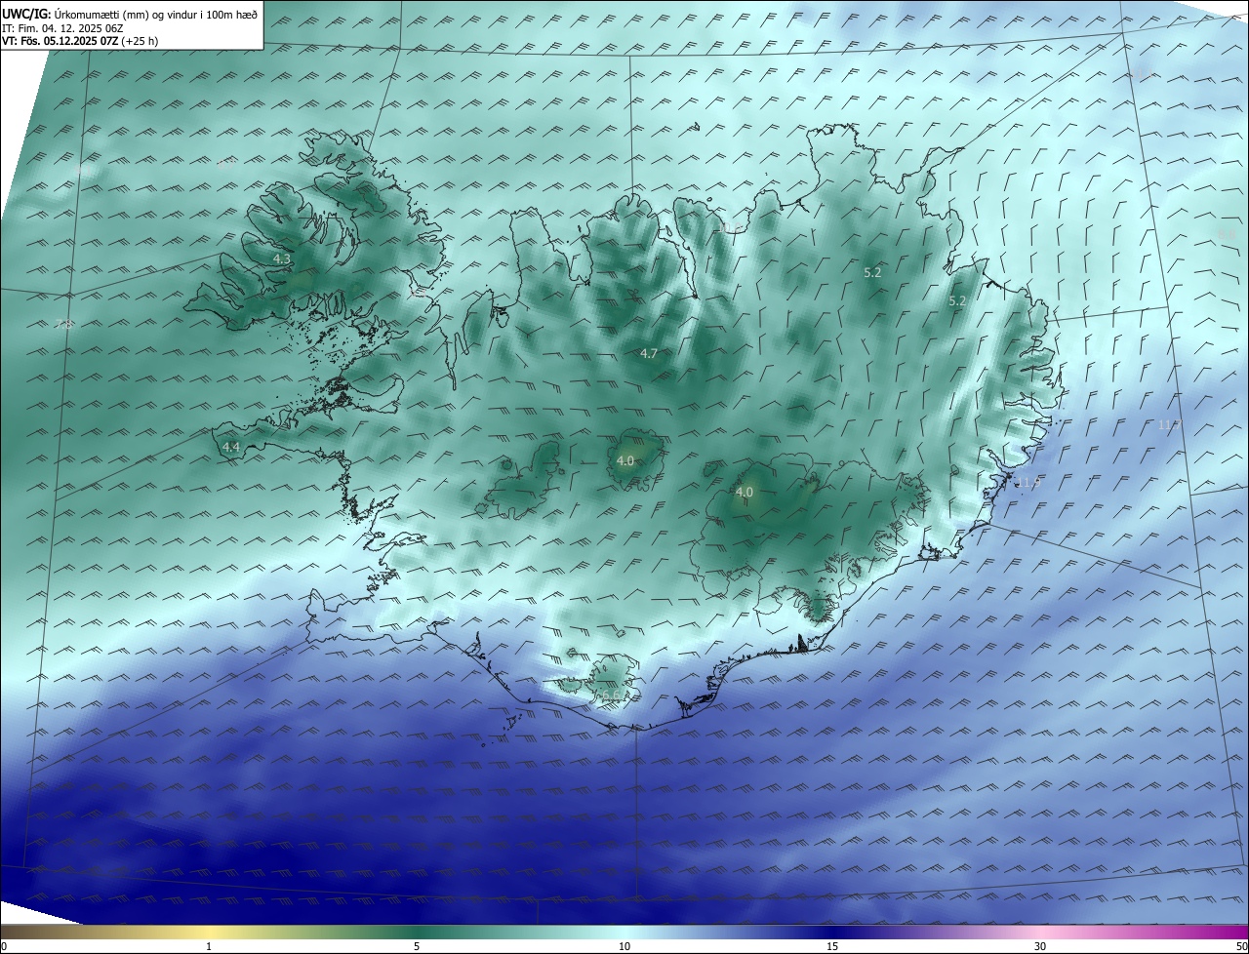Click the 'VT: Fös. 05.12.2025 07Z (+25 h)' line
The image size is (1249, 954).
80,41
